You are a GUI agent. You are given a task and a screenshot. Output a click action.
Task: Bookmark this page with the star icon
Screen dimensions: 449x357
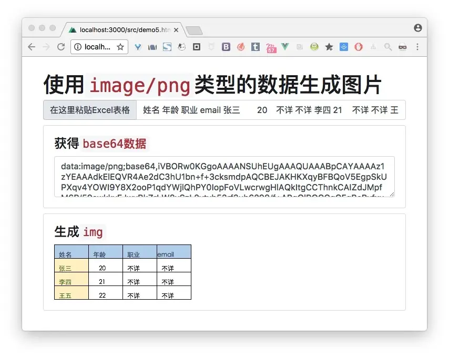coord(120,47)
